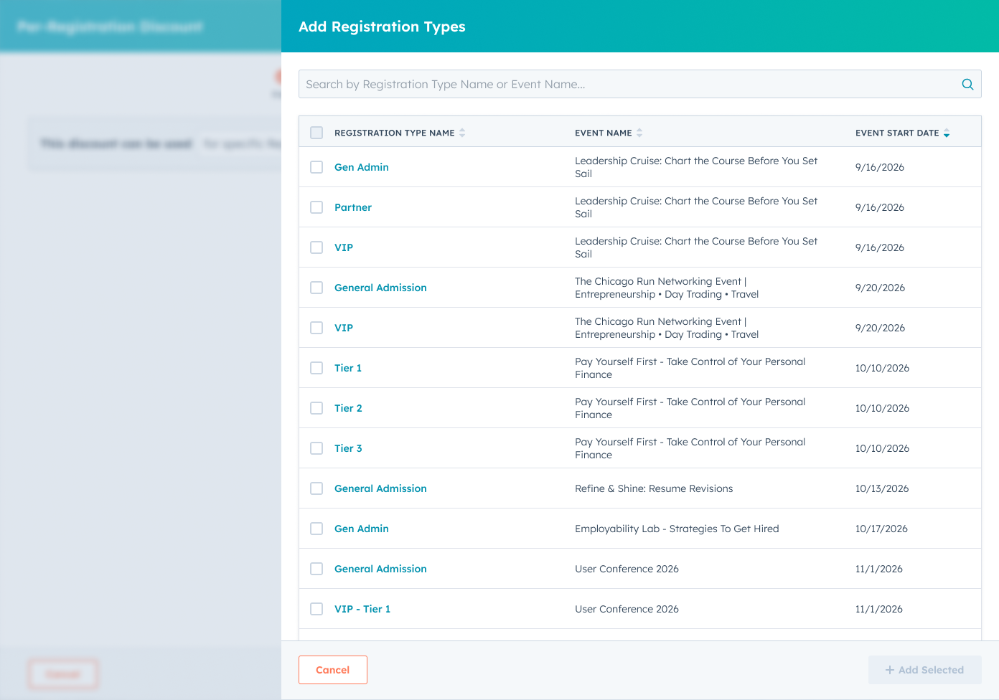Viewport: 999px width, 700px height.
Task: Open the Tier 1 registration type link
Action: tap(348, 368)
